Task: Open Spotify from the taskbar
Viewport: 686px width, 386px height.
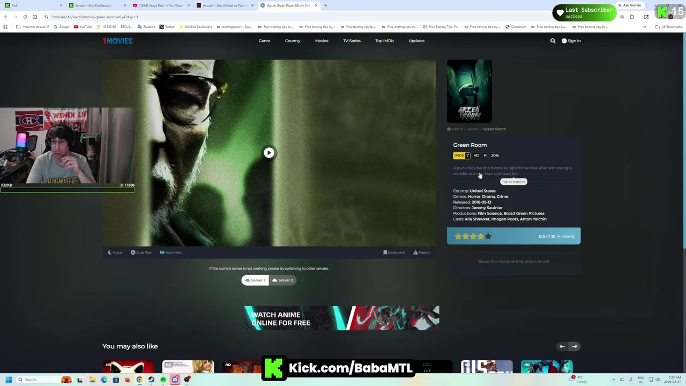Action: pyautogui.click(x=163, y=380)
